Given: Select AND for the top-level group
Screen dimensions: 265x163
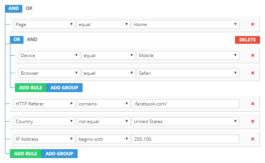Looking at the screenshot, I should click(14, 8).
